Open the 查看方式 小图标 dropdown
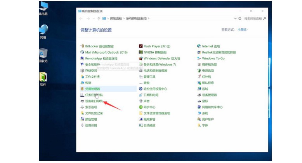Screen dimensions: 302x163 coord(243,29)
